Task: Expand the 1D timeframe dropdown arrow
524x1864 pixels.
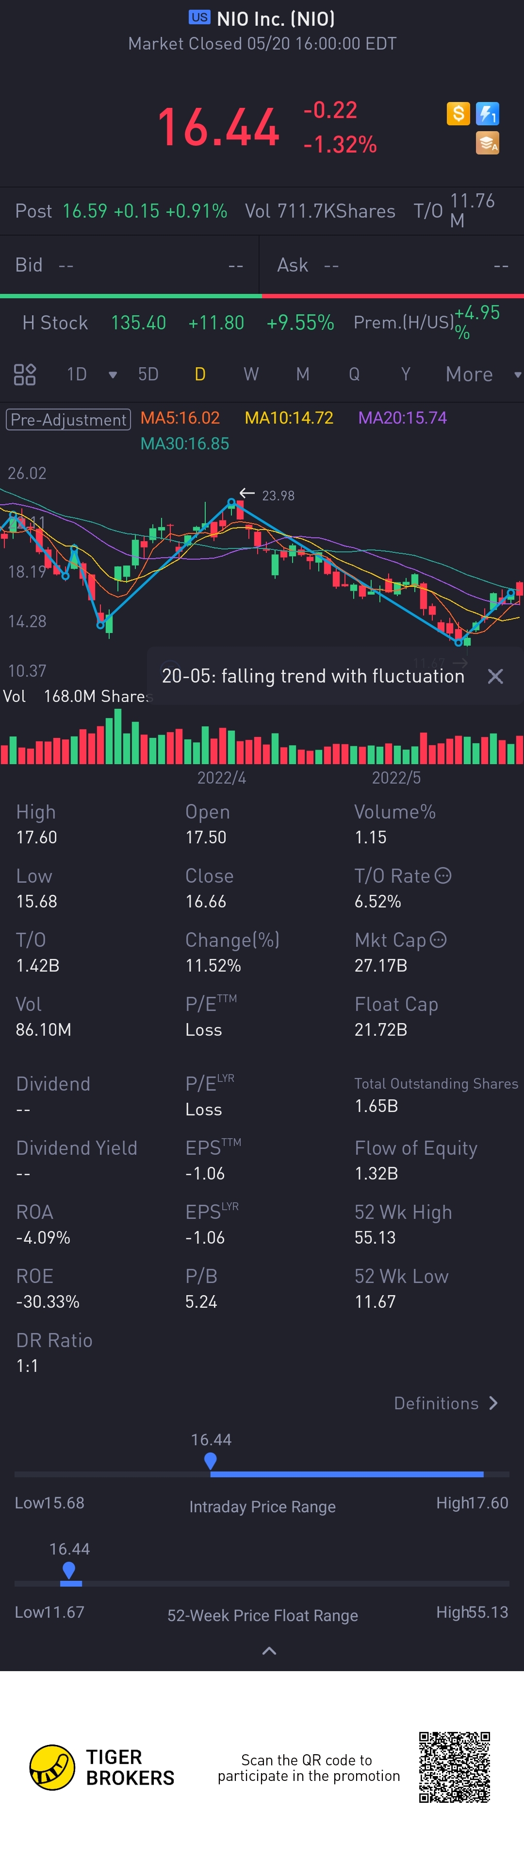Action: (113, 375)
